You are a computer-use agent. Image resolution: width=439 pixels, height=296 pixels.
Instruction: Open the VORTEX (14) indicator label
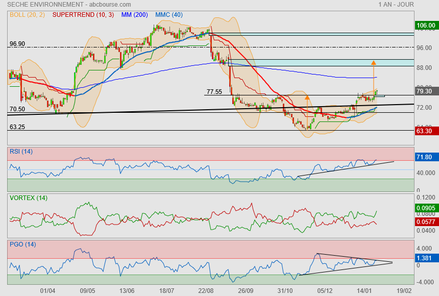(x=28, y=198)
